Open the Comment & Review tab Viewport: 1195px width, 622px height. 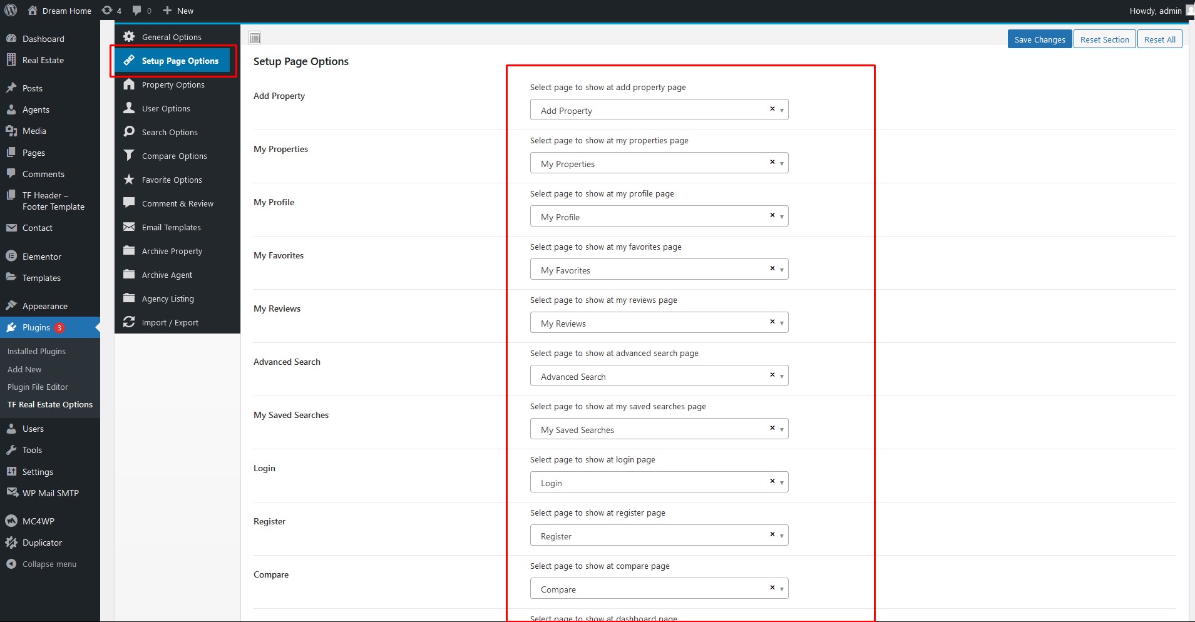(177, 203)
